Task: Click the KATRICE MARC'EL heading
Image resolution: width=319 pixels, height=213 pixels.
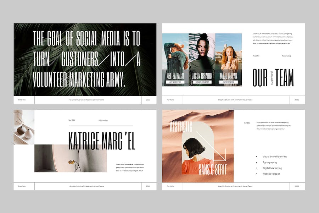Action: click(101, 141)
